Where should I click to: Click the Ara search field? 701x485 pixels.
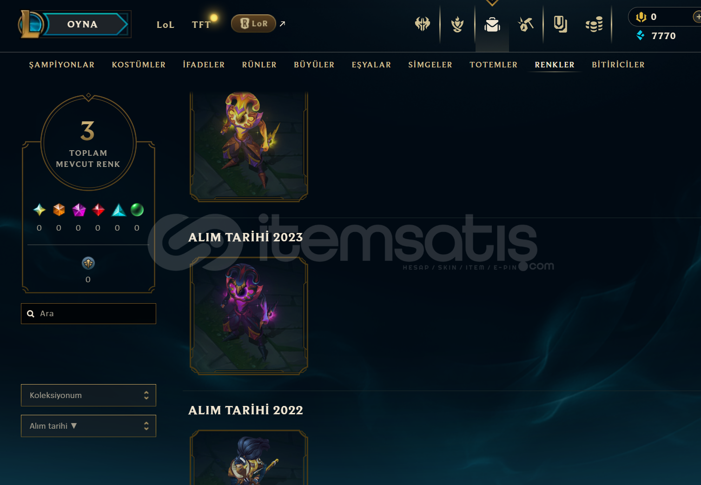tap(88, 313)
